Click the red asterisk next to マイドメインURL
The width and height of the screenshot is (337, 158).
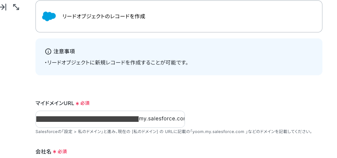[x=77, y=104]
